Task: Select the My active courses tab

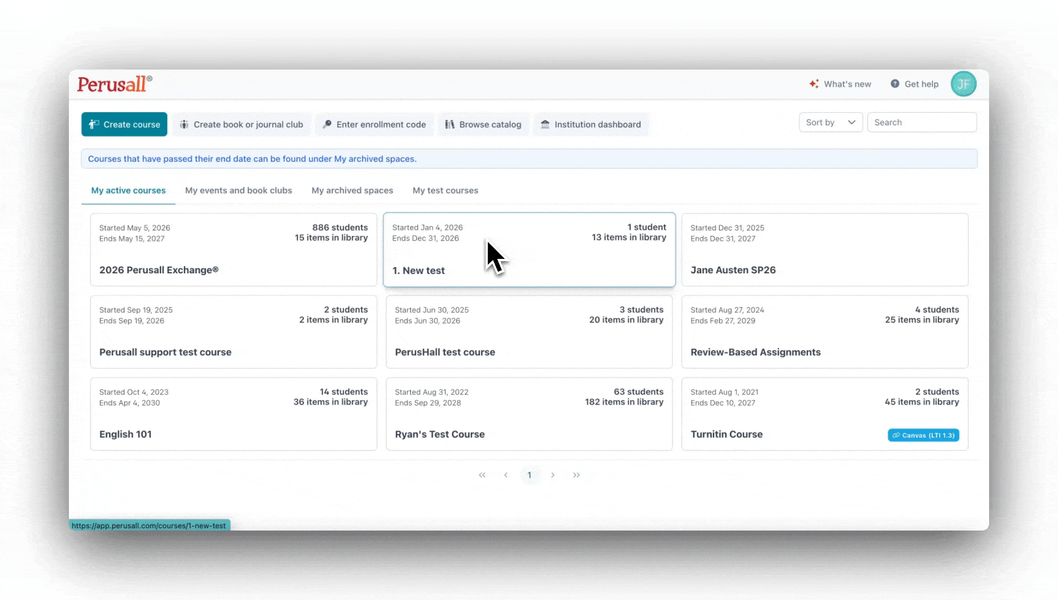Action: click(x=128, y=191)
